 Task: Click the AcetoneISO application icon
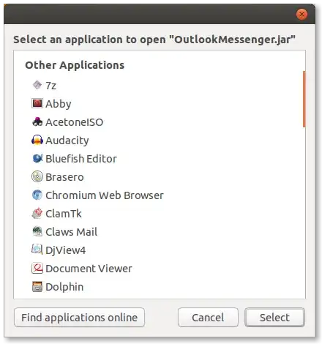(37, 121)
